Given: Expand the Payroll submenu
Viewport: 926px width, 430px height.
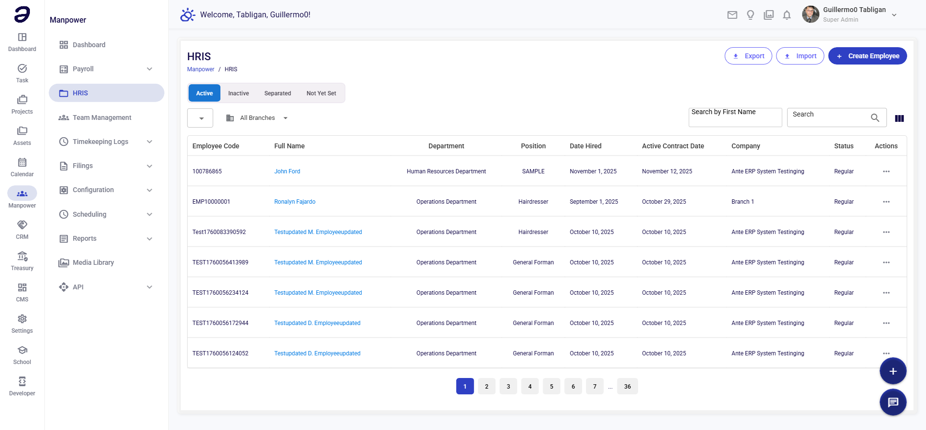Looking at the screenshot, I should click(x=150, y=69).
